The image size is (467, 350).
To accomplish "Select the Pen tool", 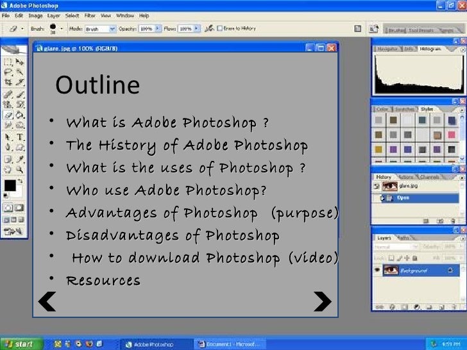I will (8, 147).
